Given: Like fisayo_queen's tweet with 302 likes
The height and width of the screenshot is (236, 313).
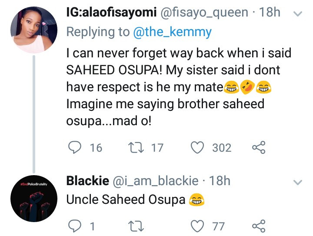Looking at the screenshot, I should (x=197, y=147).
